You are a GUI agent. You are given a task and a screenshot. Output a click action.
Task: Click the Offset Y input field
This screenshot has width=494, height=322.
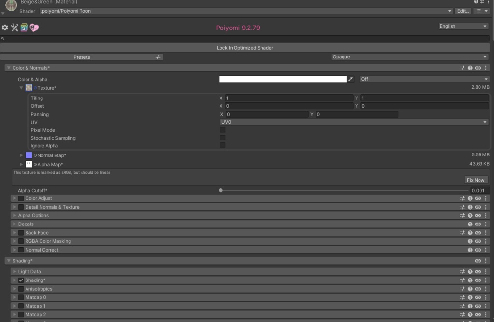tap(425, 106)
